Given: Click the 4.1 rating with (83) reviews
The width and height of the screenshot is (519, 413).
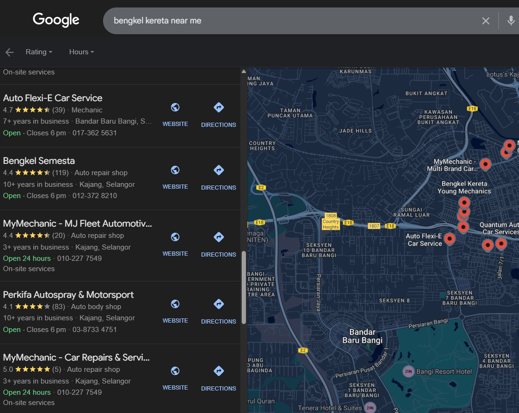Looking at the screenshot, I should pos(34,307).
